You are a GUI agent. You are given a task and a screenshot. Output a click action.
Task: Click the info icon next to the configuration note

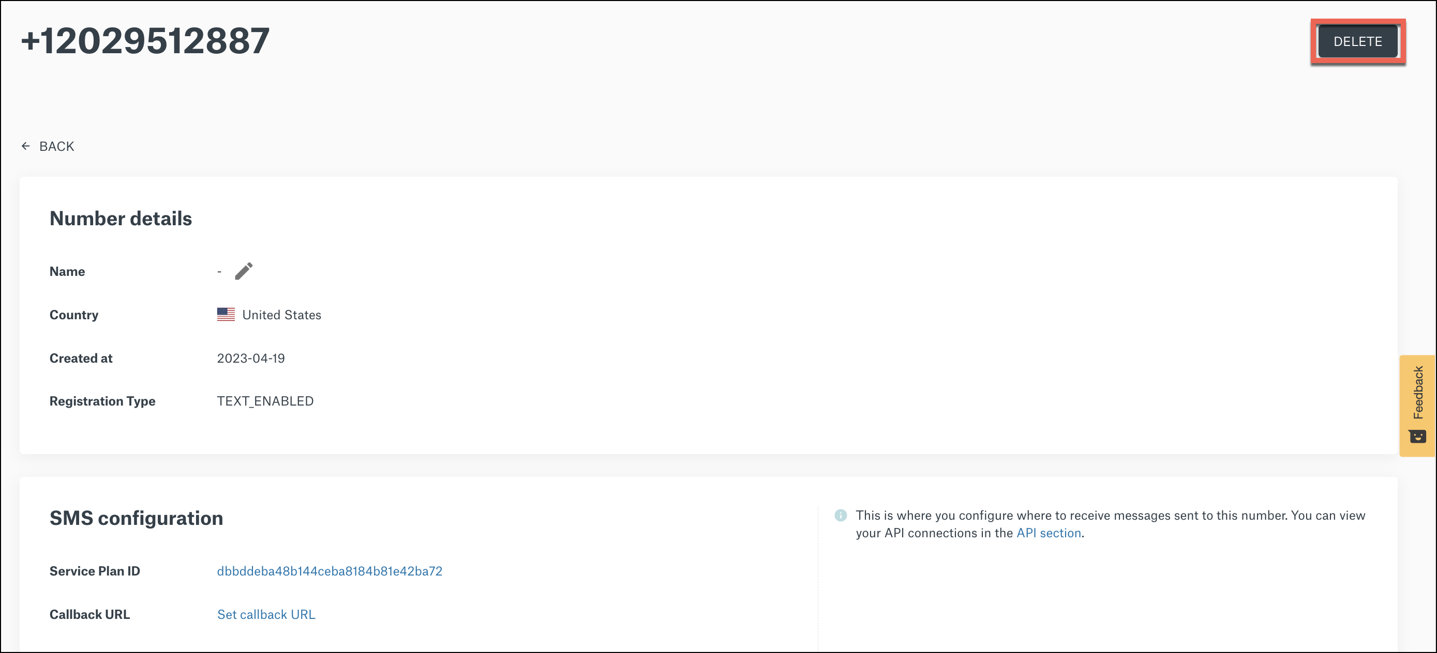click(841, 516)
